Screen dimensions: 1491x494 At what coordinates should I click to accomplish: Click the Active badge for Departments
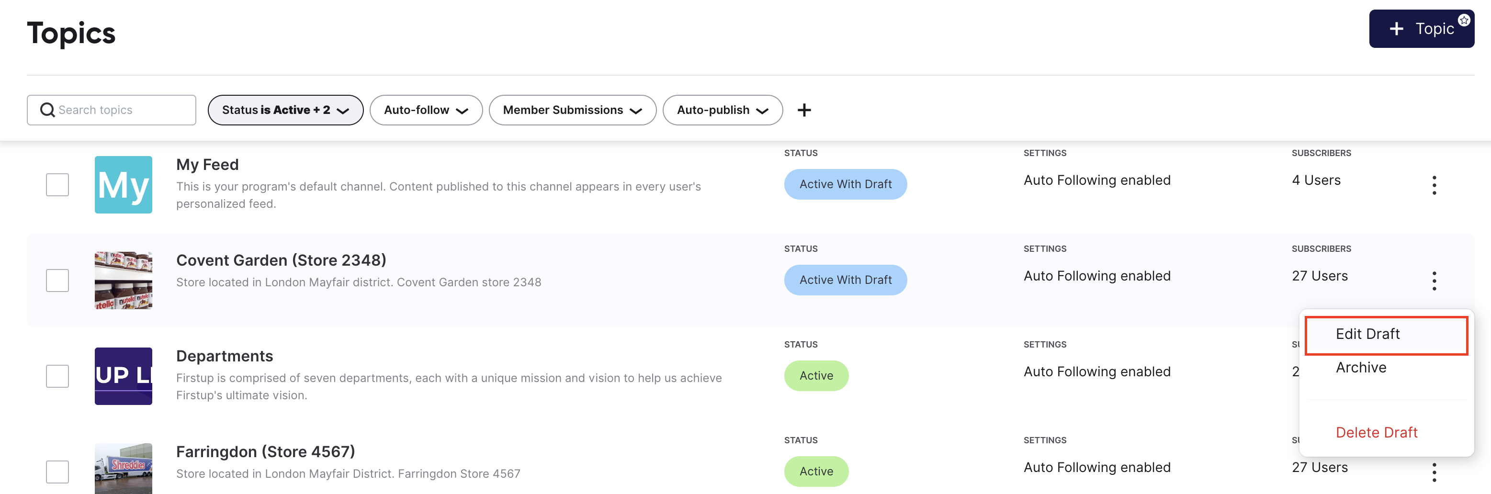coord(816,376)
